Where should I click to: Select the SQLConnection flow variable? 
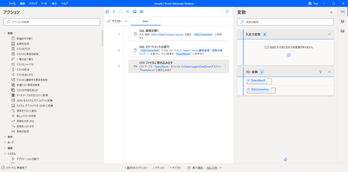coord(258,89)
